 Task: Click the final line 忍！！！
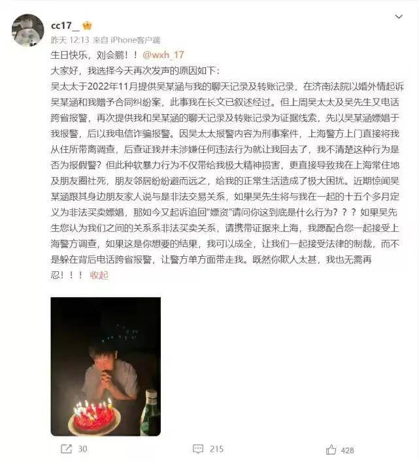click(67, 275)
